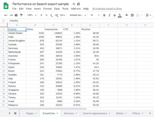Image resolution: width=154 pixels, height=117 pixels.
Task: Open the merge cells dropdown arrow
Action: (142, 15)
